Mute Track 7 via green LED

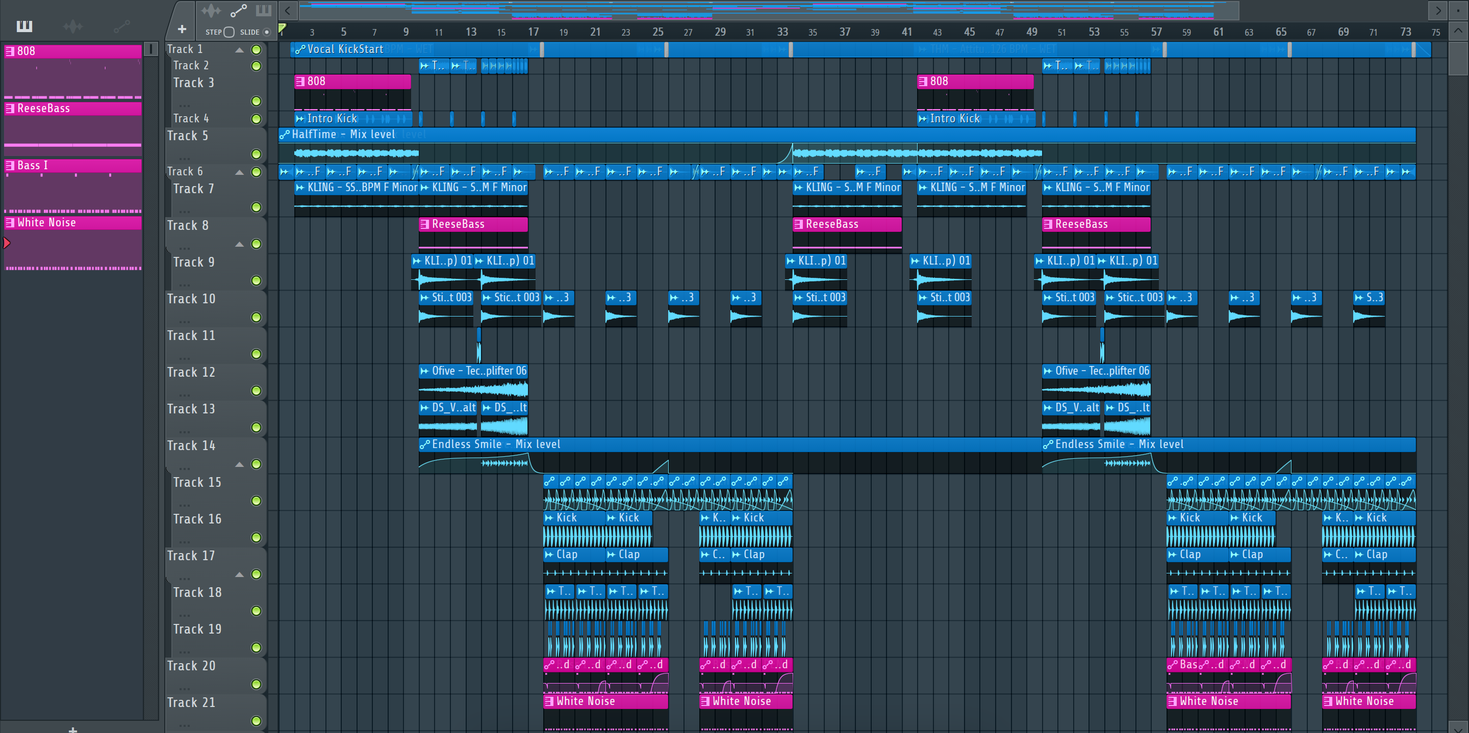[257, 207]
